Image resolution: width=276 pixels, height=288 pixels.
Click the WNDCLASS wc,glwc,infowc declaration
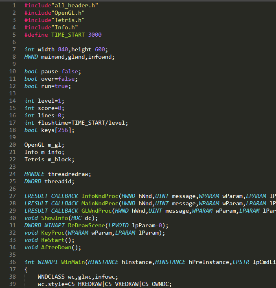(x=78, y=277)
